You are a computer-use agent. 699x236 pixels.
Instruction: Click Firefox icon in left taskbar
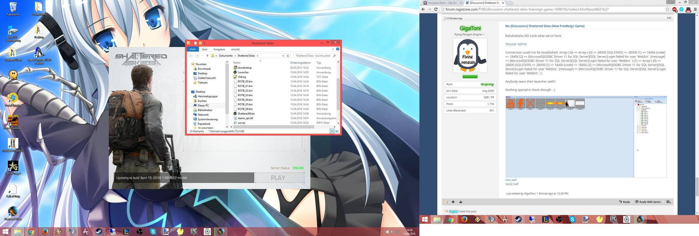pyautogui.click(x=44, y=232)
